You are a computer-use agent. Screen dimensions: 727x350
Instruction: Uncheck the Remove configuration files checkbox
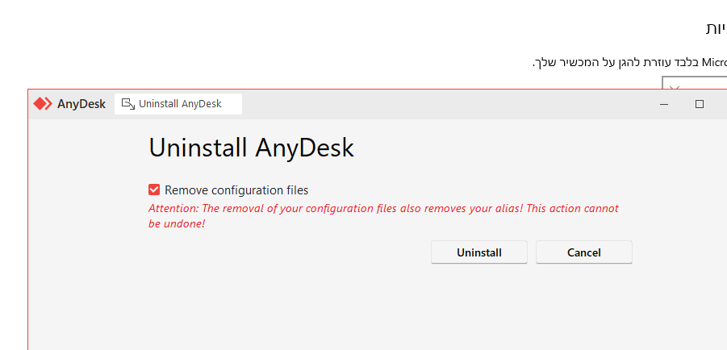(x=154, y=190)
